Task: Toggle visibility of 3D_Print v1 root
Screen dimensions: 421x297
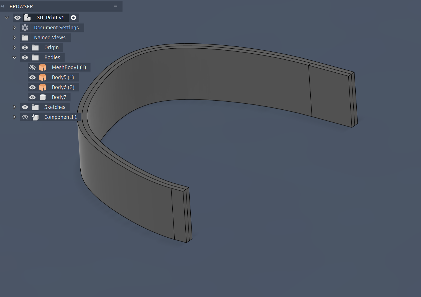Action: [x=17, y=18]
